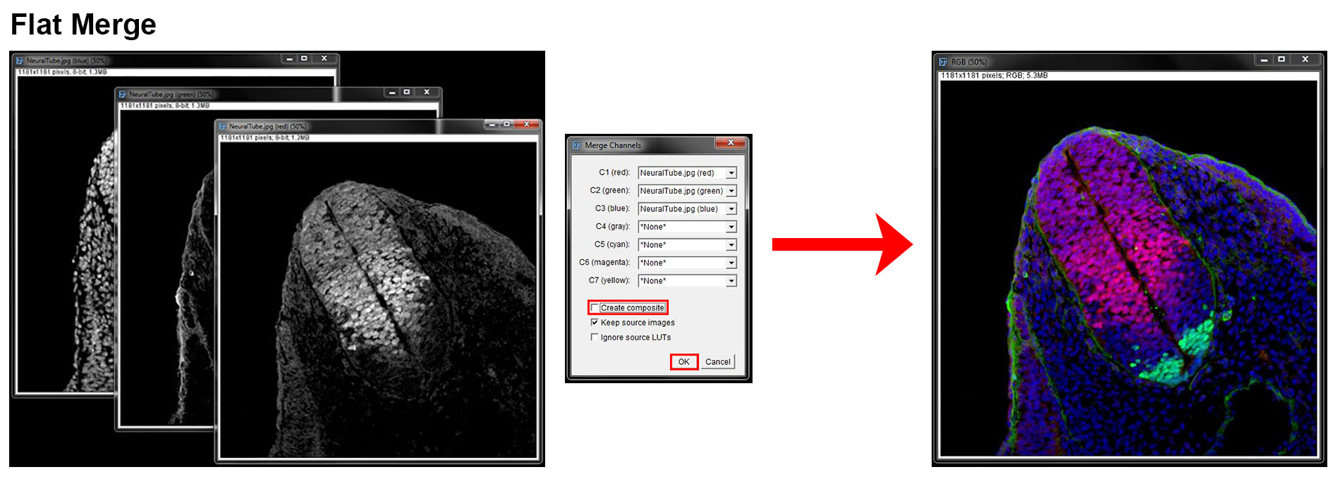Viewport: 1340px width, 479px height.
Task: Open the C3 (blue) channel dropdown
Action: pos(731,209)
